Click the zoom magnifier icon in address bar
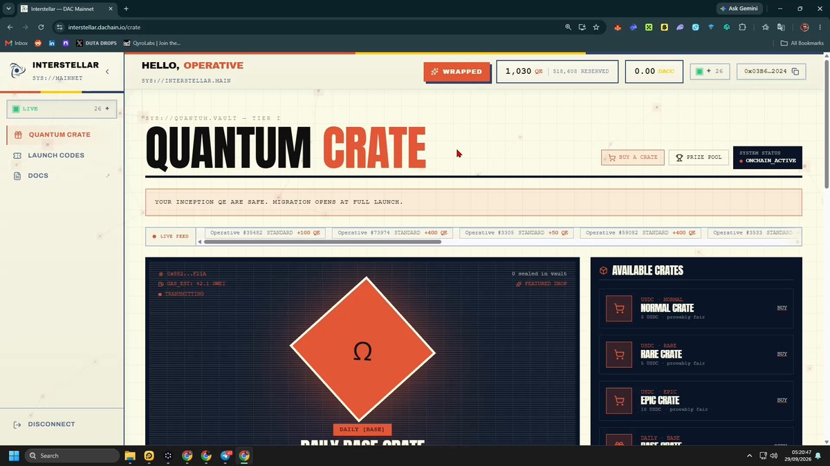 (568, 27)
